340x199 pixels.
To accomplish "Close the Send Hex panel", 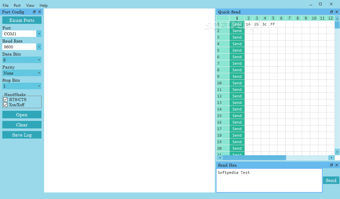I will [x=336, y=165].
